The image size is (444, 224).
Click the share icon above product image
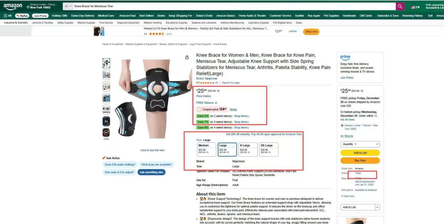click(x=187, y=57)
